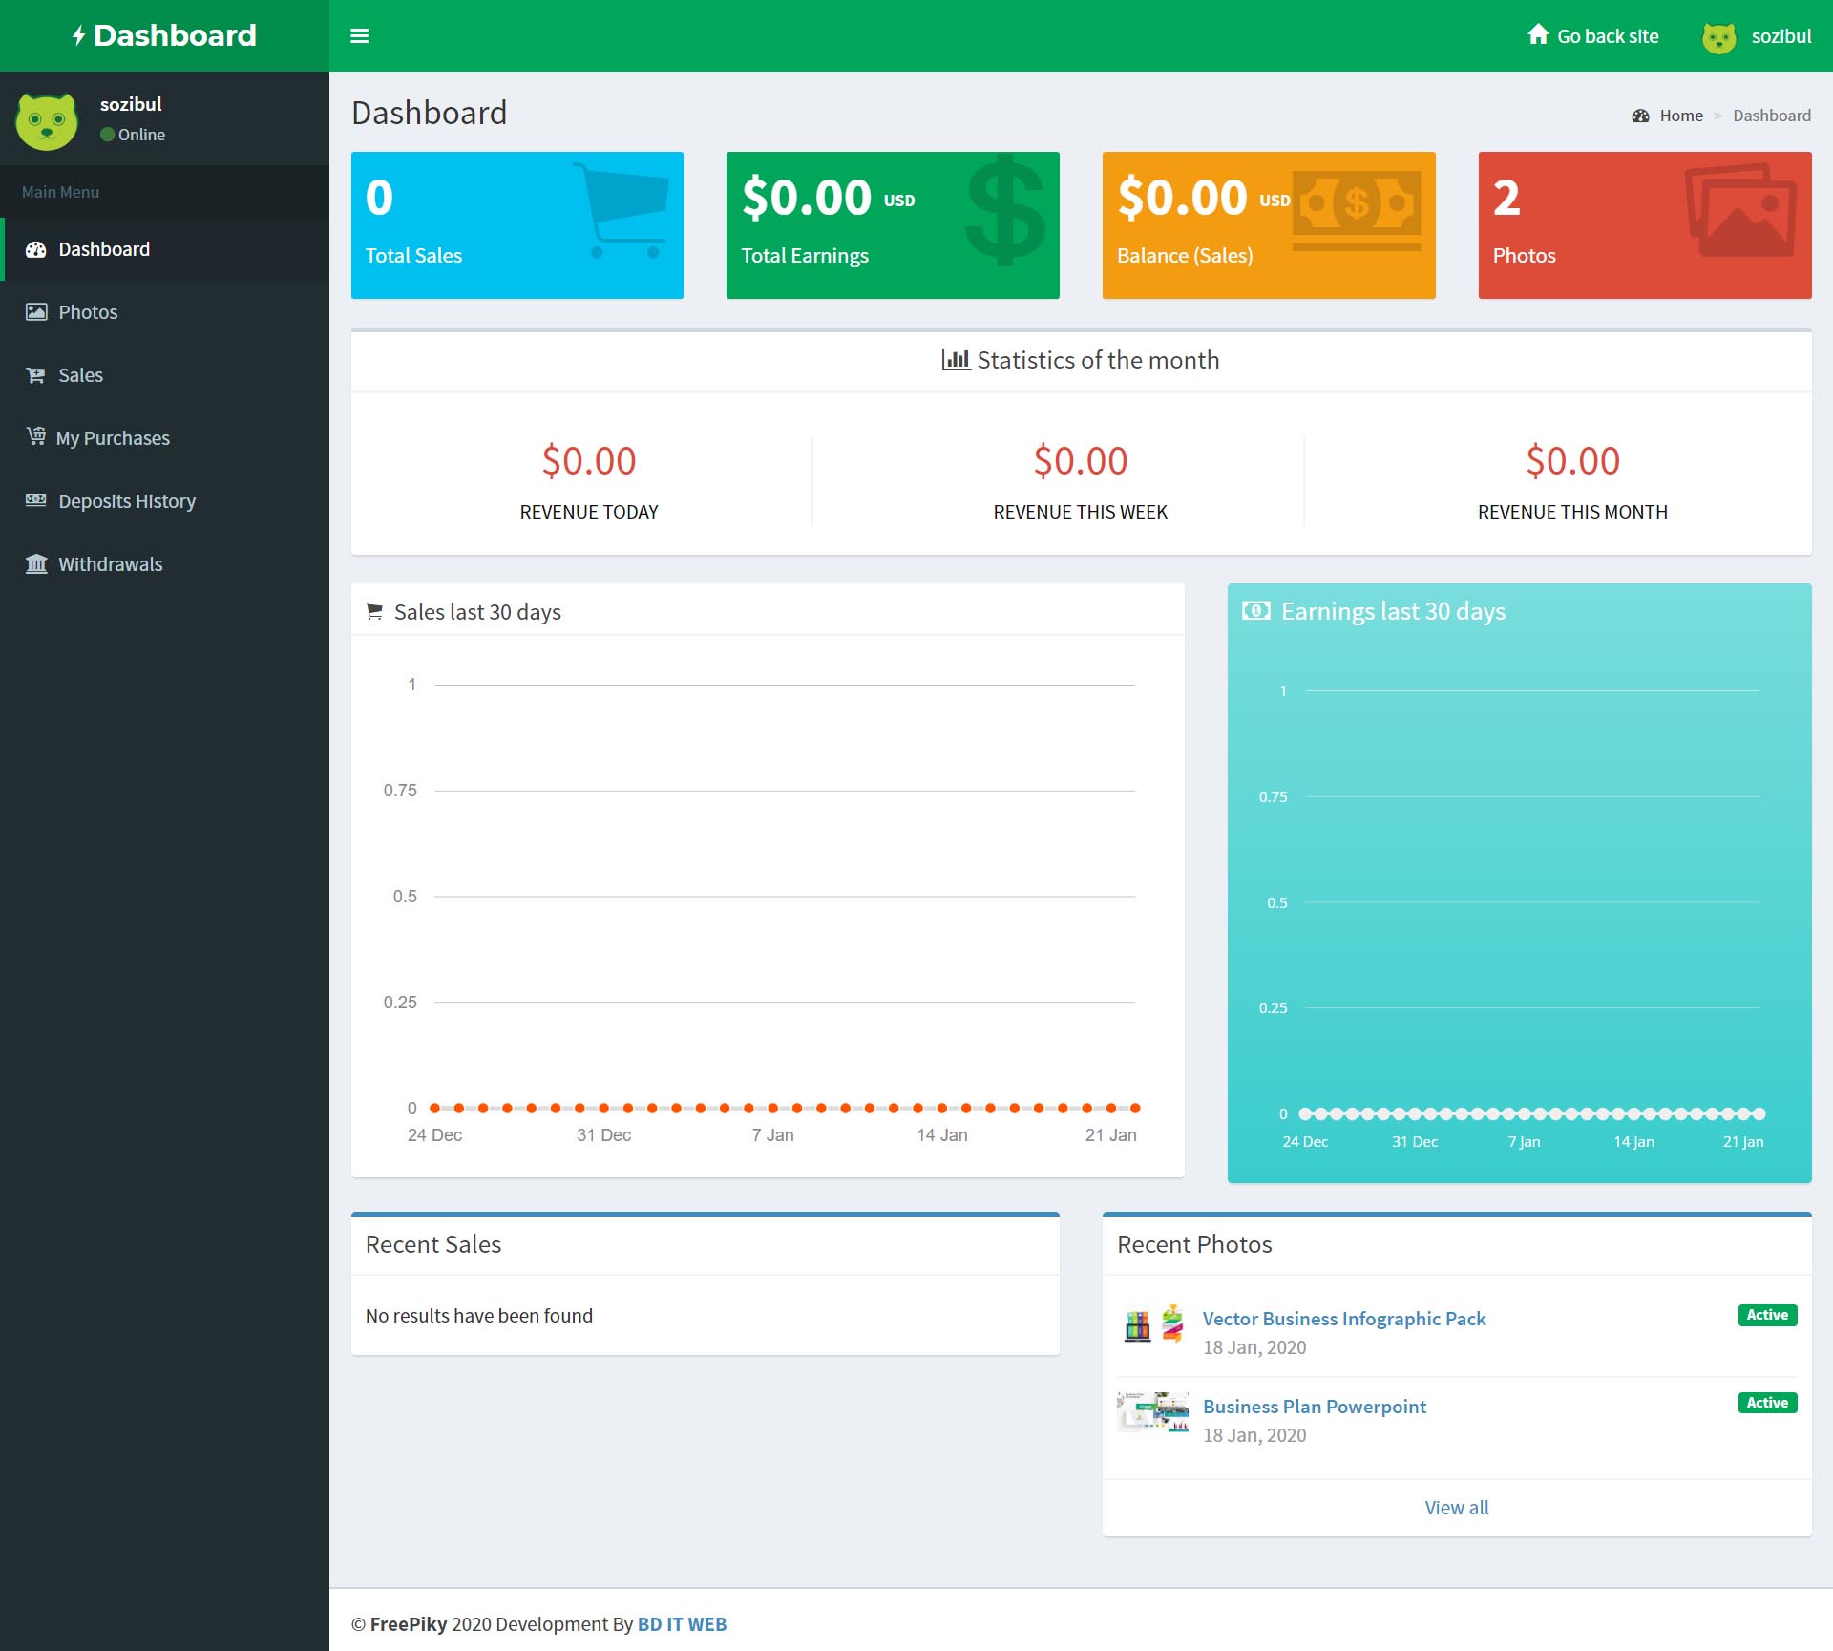
Task: Open Vector Business Infographic Pack link
Action: click(1343, 1319)
